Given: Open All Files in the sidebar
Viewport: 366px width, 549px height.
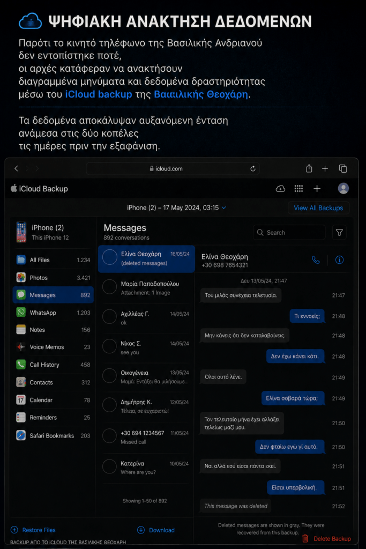Looking at the screenshot, I should pos(53,260).
